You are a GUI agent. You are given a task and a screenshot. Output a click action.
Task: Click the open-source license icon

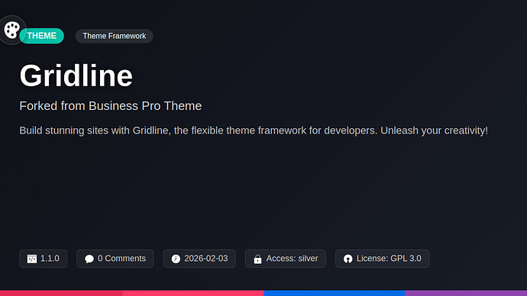tap(348, 259)
